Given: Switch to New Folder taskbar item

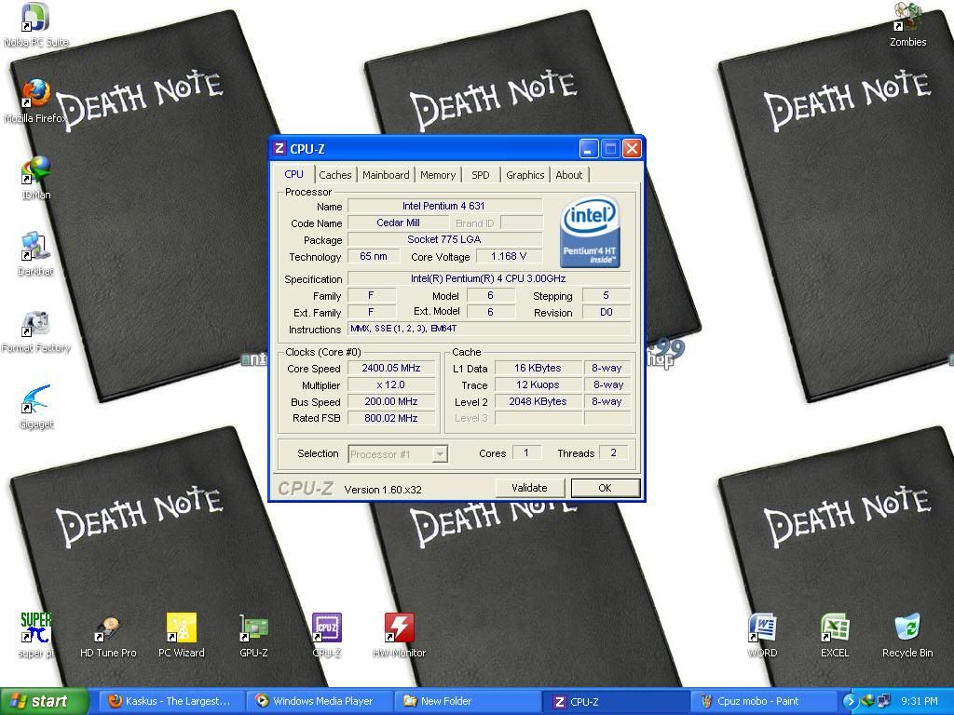Looking at the screenshot, I should tap(466, 701).
